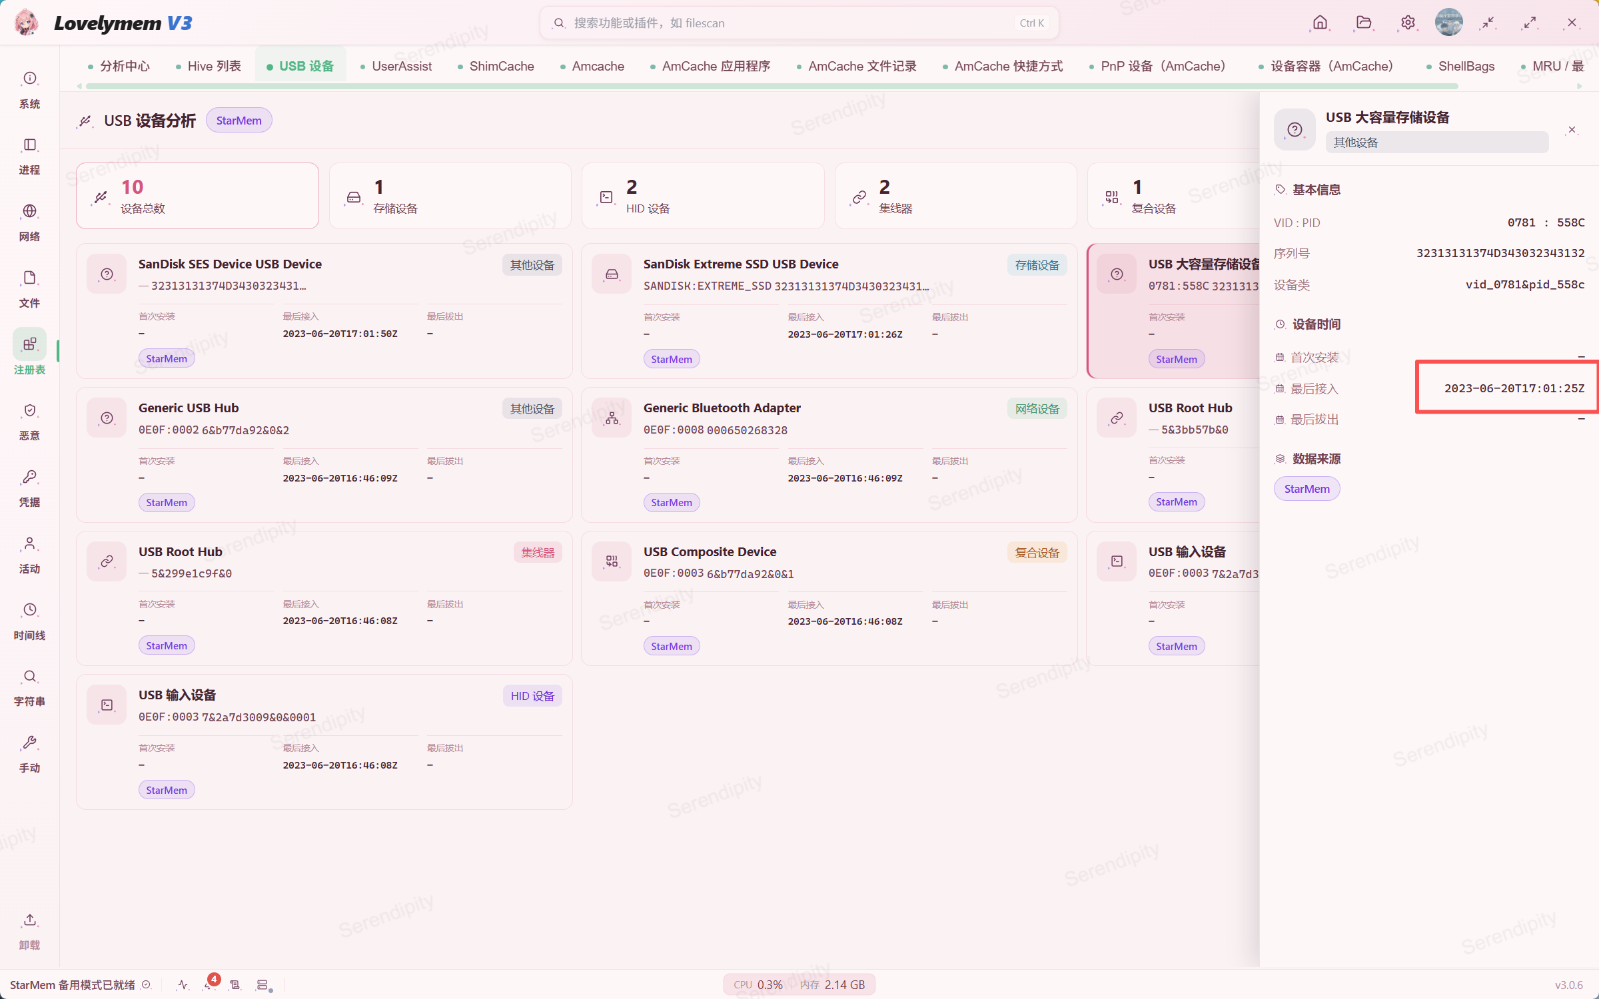Close the USB 大容量存储设备 detail panel

pyautogui.click(x=1572, y=130)
